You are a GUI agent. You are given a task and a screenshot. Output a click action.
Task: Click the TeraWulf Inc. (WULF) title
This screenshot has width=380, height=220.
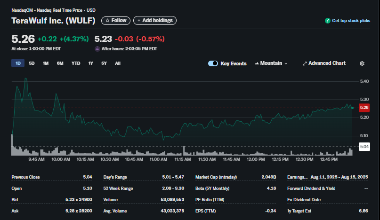coord(53,21)
